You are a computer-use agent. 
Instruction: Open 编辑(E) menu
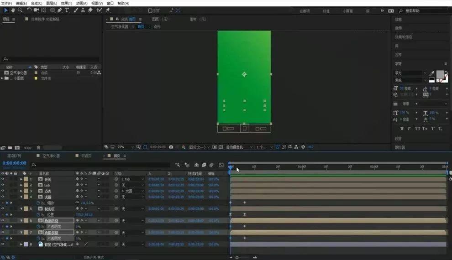coord(21,3)
